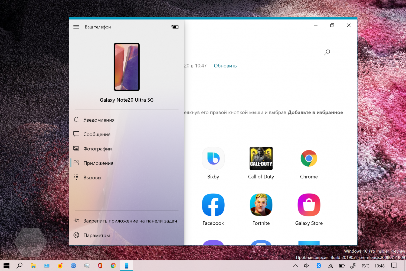406x271 pixels.
Task: Open Вызовы calls section
Action: [127, 178]
